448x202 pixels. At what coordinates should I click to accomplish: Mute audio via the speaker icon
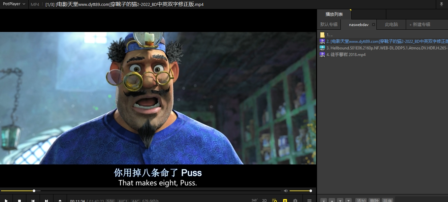point(286,191)
